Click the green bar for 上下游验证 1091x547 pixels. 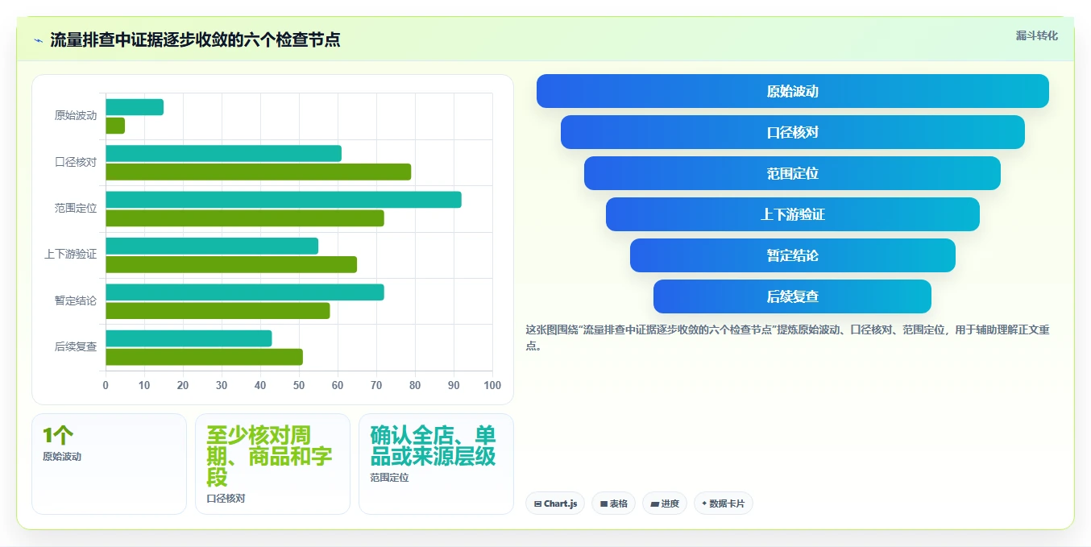(231, 264)
